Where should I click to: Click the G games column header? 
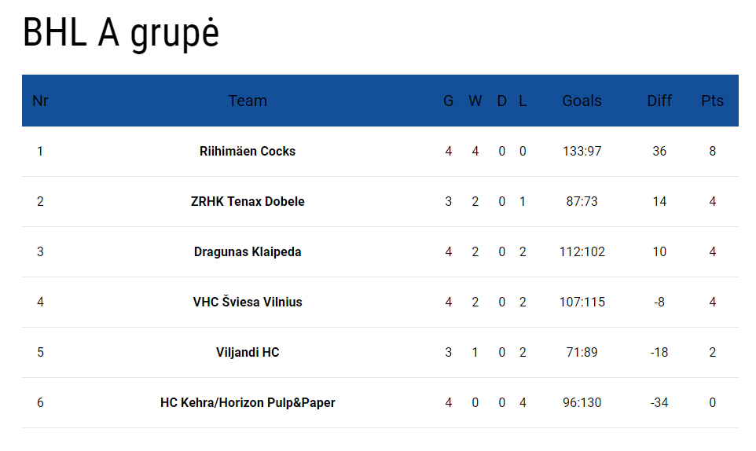coord(449,101)
